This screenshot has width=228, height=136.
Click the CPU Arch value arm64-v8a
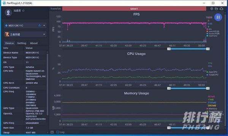tap(32, 83)
